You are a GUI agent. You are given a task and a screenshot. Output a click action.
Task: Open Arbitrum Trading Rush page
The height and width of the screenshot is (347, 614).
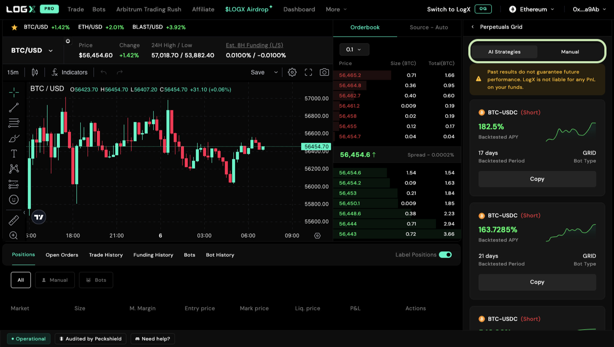coord(149,10)
